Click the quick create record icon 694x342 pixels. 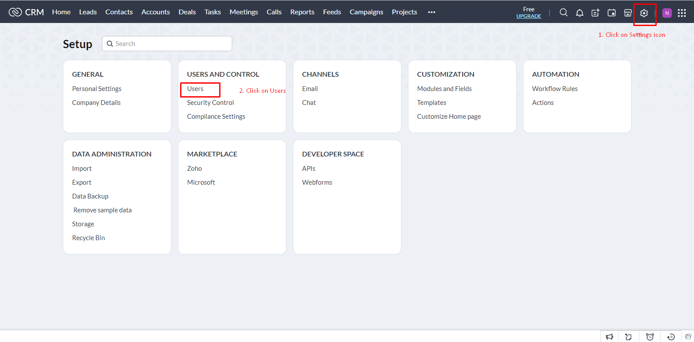[595, 13]
